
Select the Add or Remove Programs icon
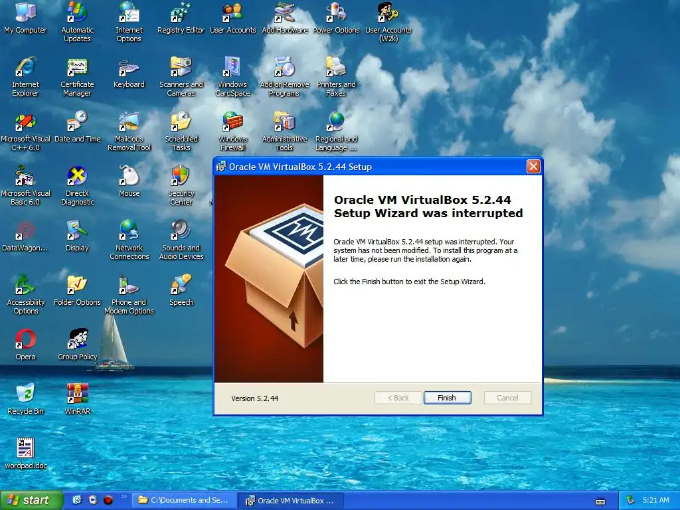[x=284, y=77]
